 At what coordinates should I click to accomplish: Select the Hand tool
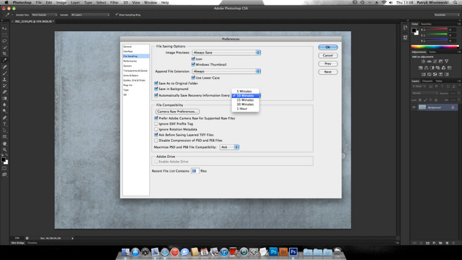[4, 144]
